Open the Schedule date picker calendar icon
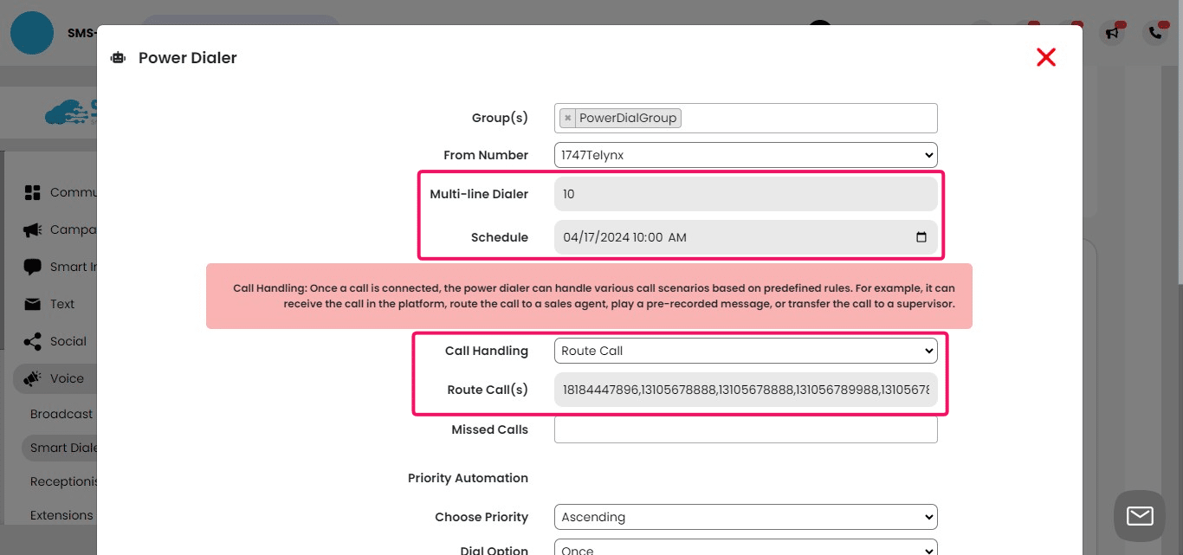 (921, 236)
